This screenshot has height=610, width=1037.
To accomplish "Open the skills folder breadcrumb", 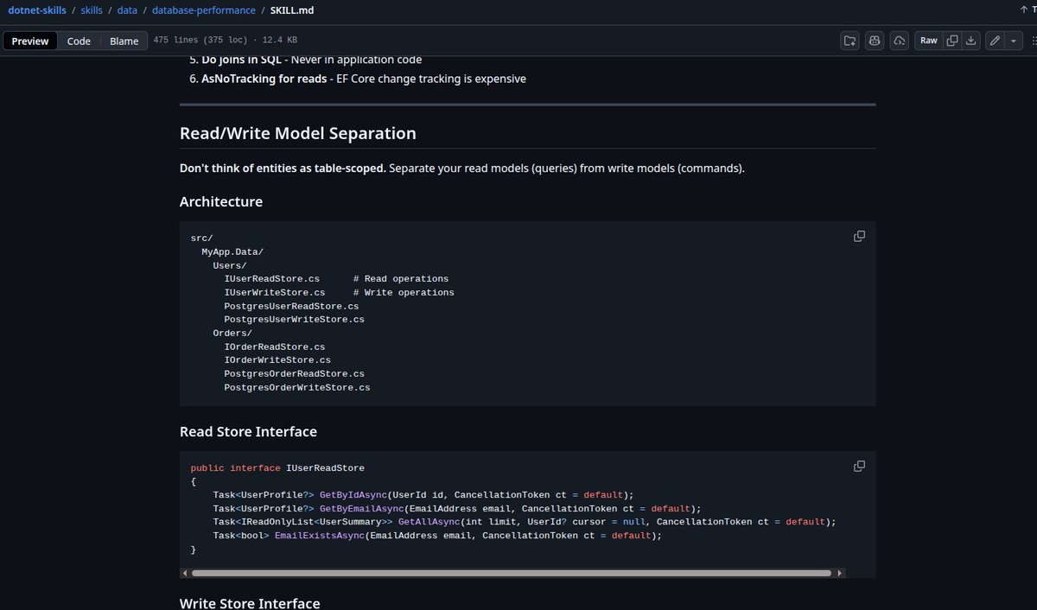I will click(92, 10).
